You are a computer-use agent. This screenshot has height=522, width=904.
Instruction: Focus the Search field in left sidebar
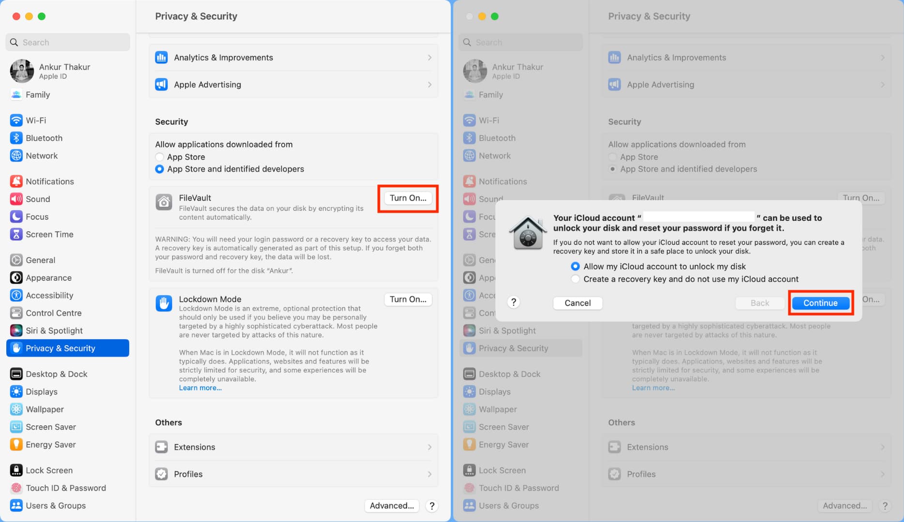point(68,42)
